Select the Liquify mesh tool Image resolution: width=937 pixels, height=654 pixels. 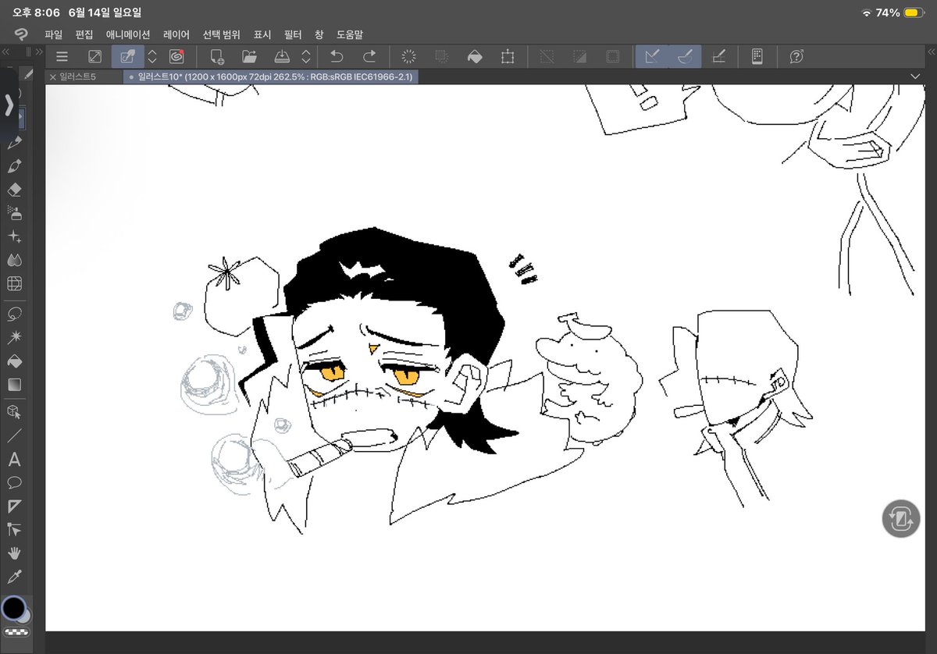[14, 283]
